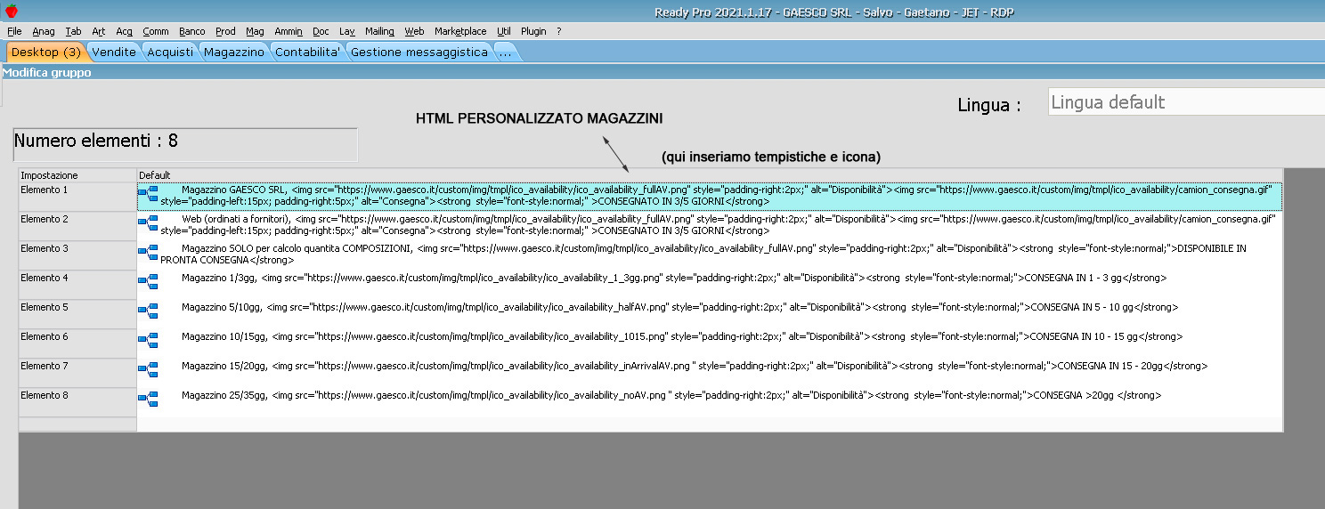The image size is (1325, 509).
Task: Open the Web menu
Action: (414, 31)
